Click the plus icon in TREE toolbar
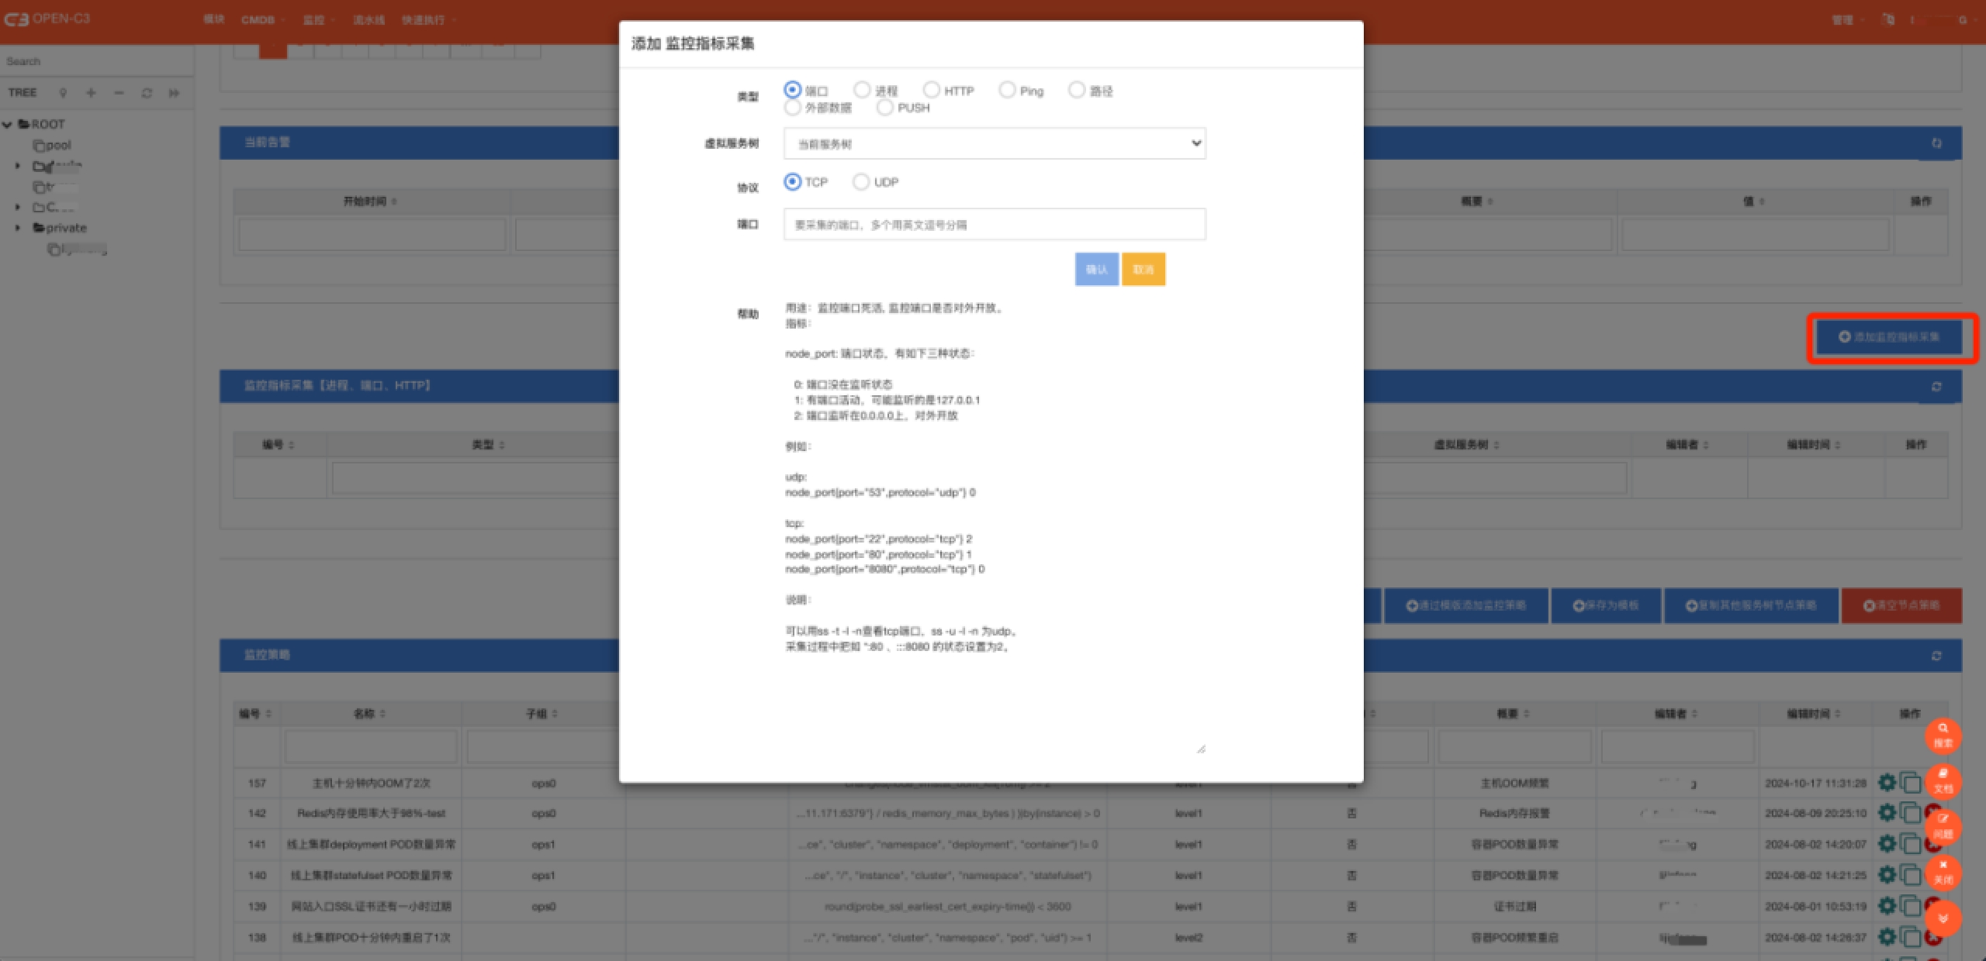The width and height of the screenshot is (1986, 961). pyautogui.click(x=91, y=93)
